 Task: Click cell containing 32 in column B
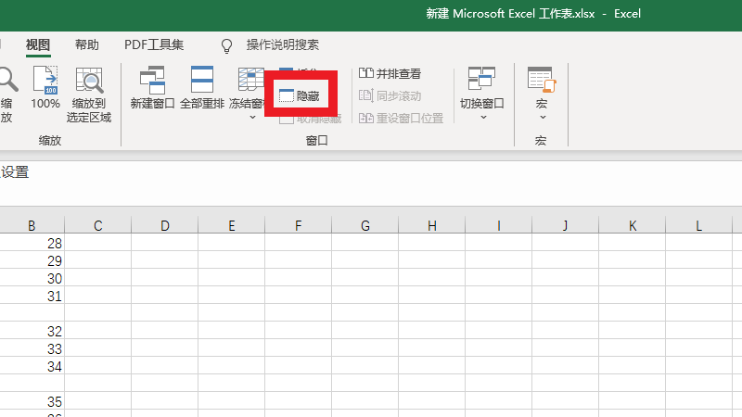(x=32, y=331)
